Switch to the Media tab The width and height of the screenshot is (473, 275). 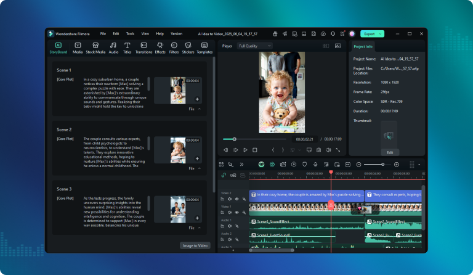78,48
